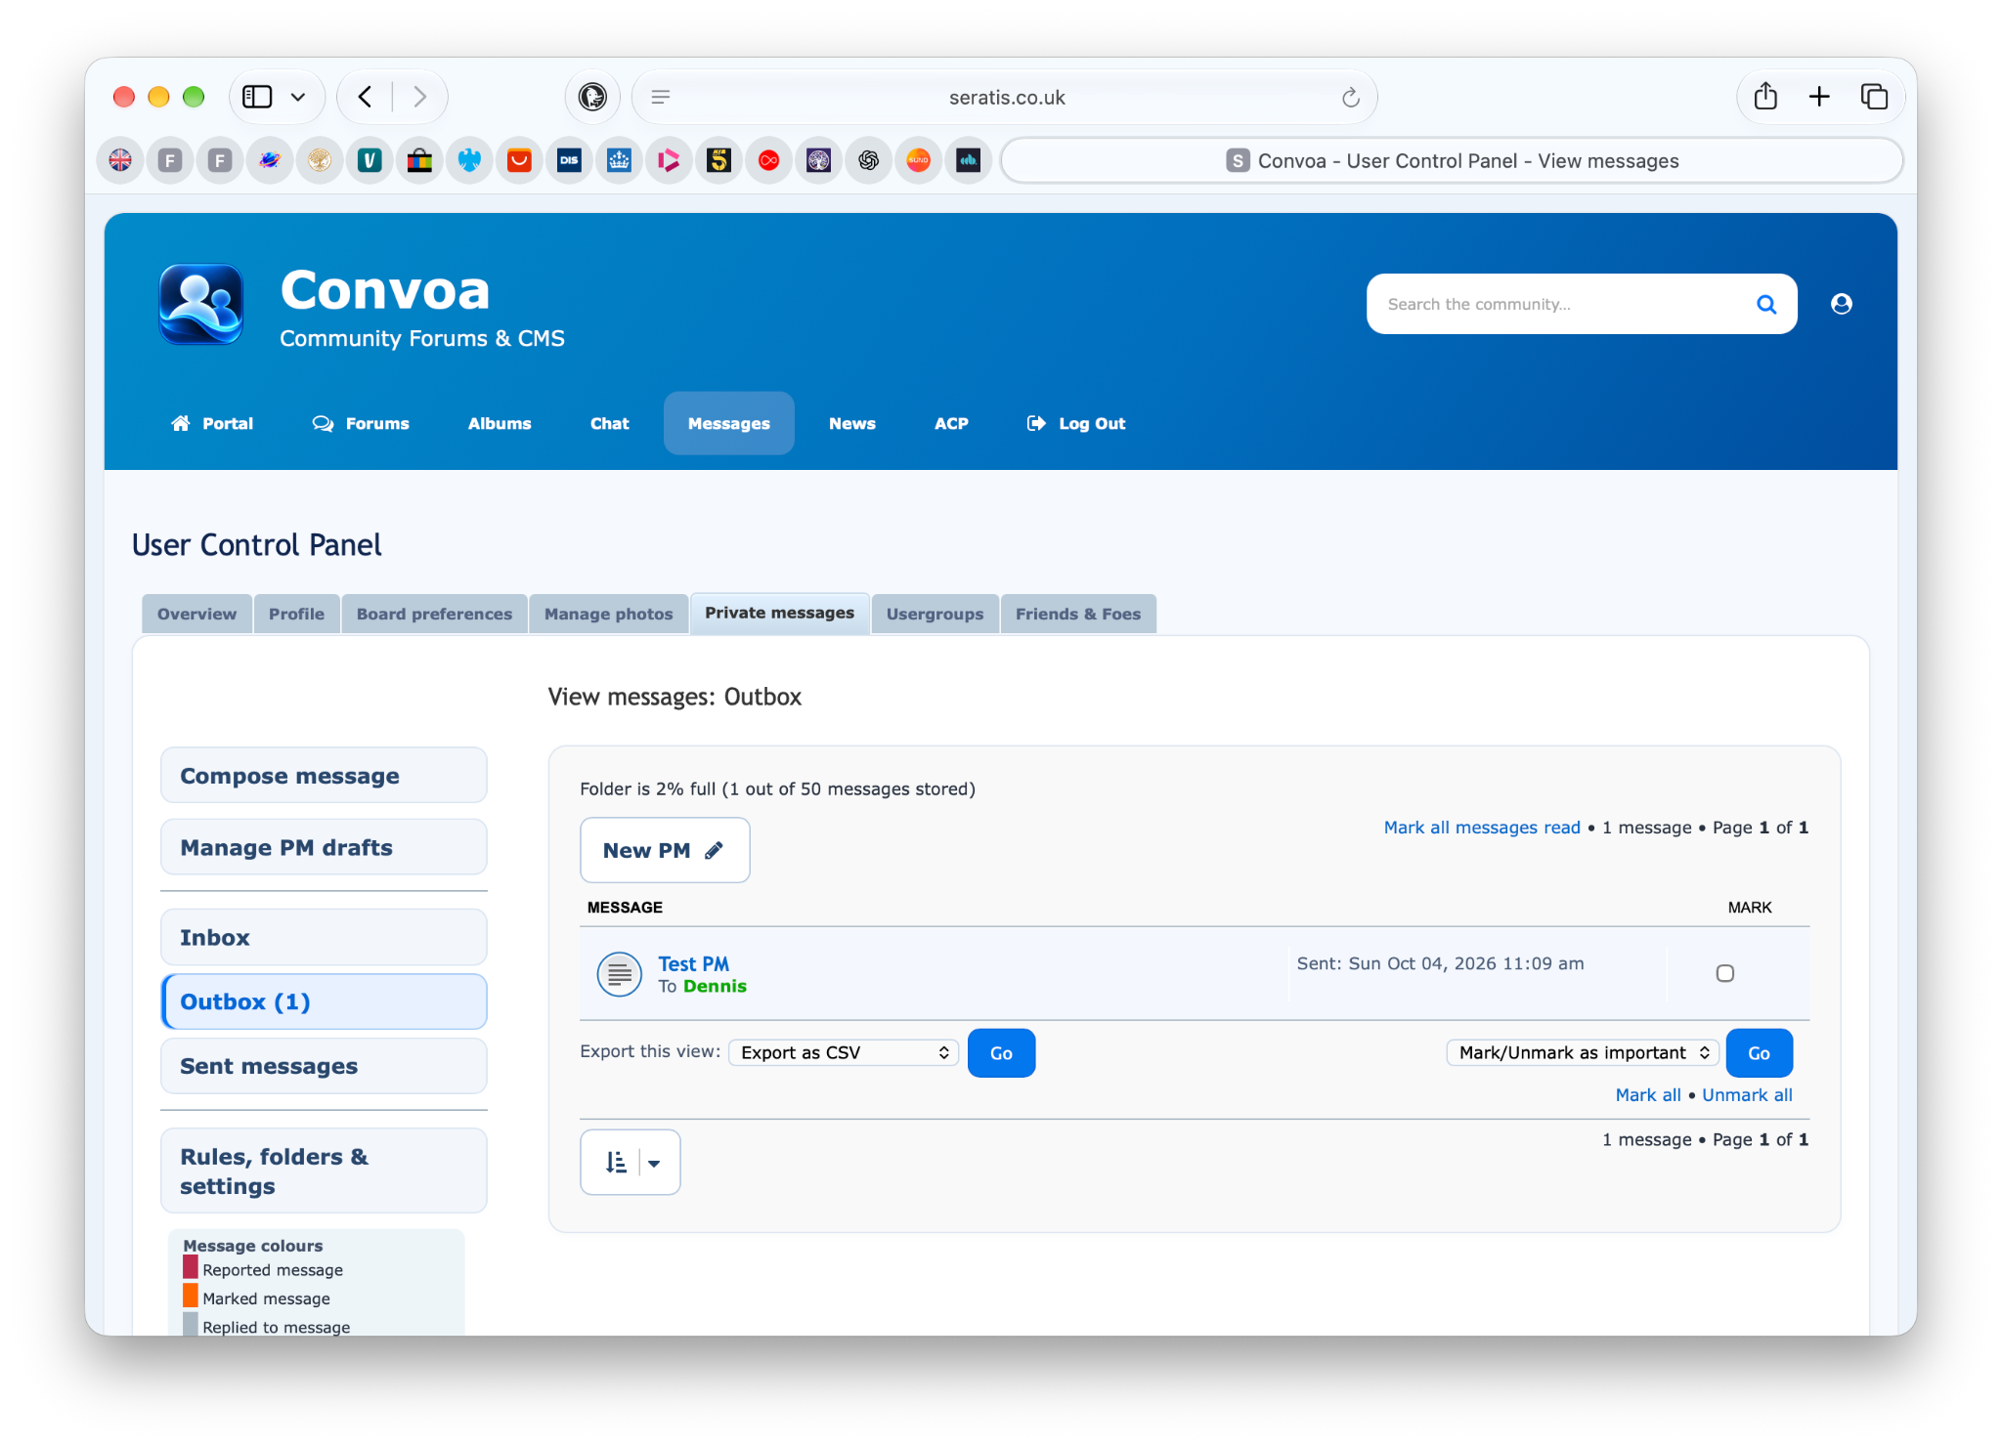Click the search magnifier icon
The height and width of the screenshot is (1447, 2002).
coord(1765,304)
